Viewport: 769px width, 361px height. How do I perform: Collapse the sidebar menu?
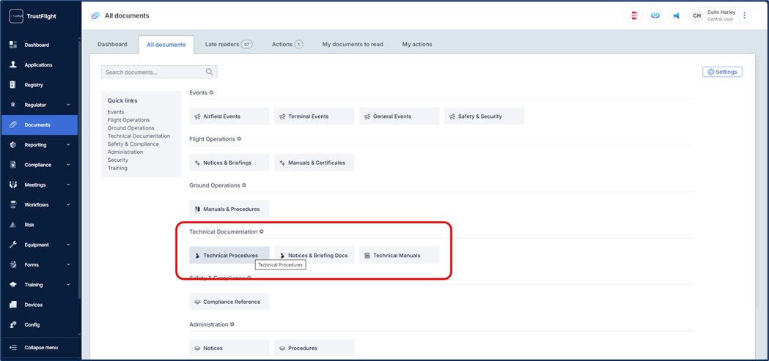pos(40,348)
